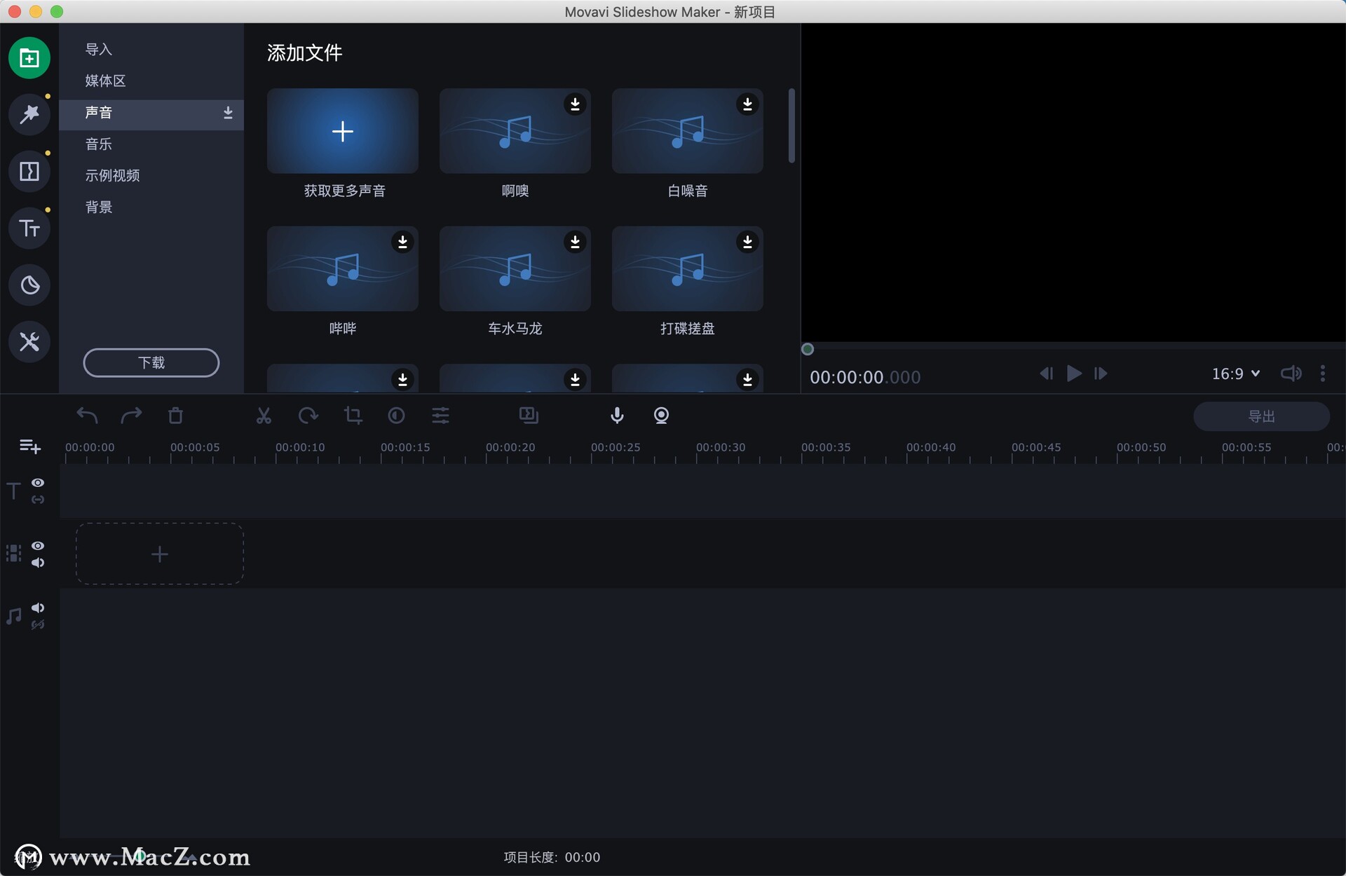Viewport: 1346px width, 876px height.
Task: Mute the video track speaker
Action: tap(38, 563)
